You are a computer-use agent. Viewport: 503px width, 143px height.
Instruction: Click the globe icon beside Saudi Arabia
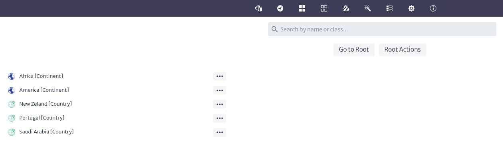coord(12,132)
